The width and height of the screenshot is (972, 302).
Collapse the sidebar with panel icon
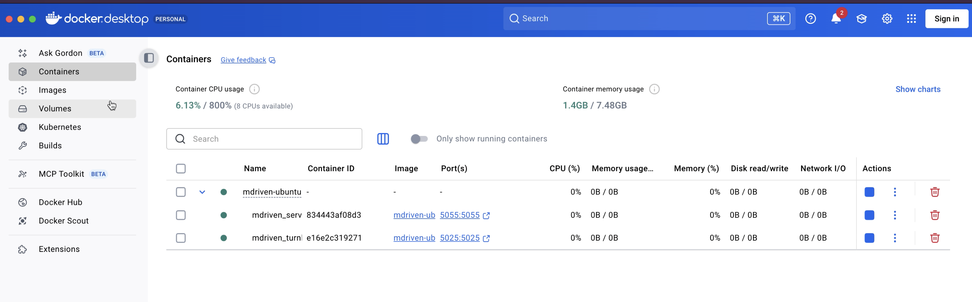click(x=149, y=58)
